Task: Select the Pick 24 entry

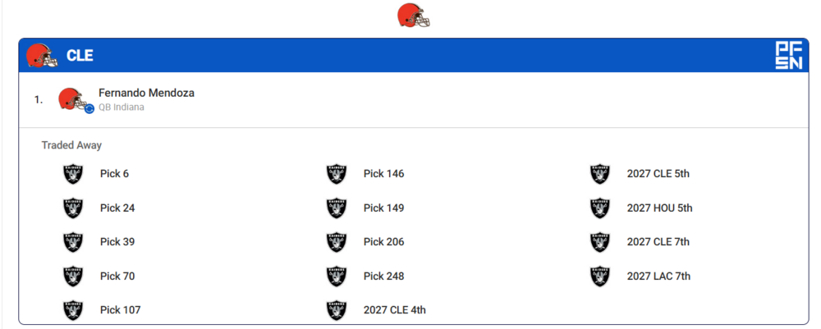Action: click(117, 208)
